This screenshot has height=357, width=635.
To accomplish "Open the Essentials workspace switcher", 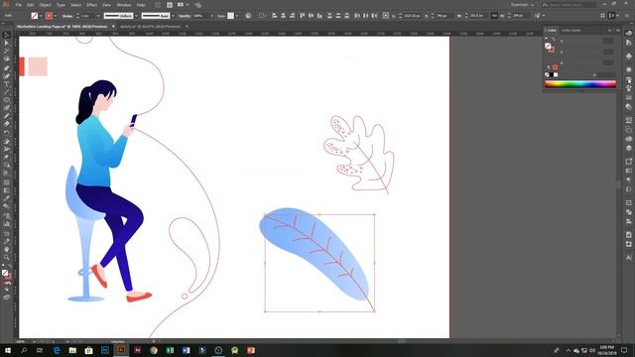I will 522,5.
